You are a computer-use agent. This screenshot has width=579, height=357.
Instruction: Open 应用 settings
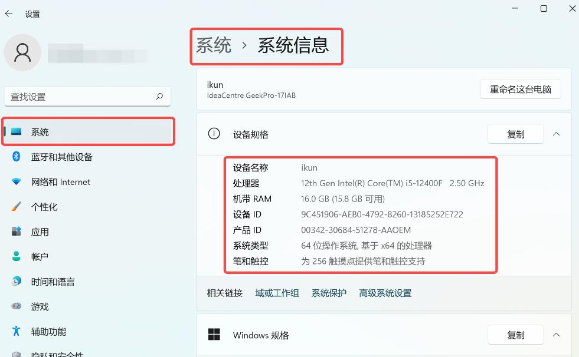point(88,232)
